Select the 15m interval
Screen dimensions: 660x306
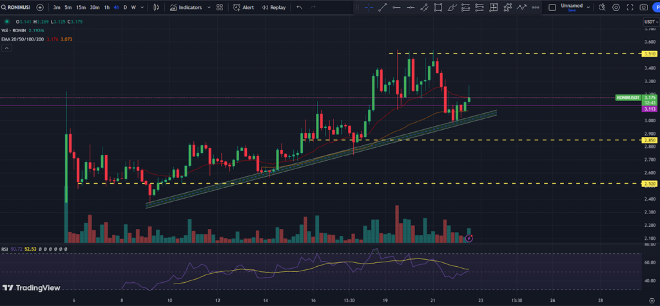(x=81, y=7)
